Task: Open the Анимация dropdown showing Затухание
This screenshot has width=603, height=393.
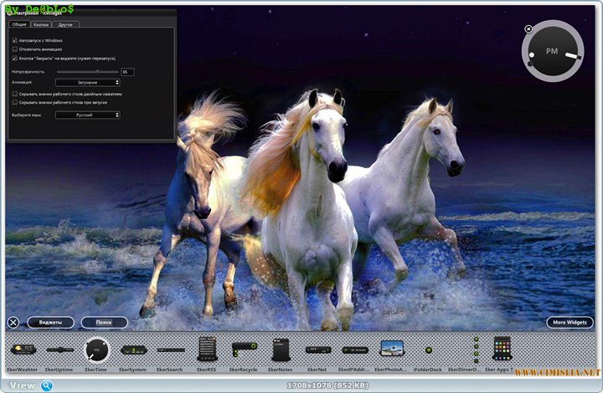Action: click(x=87, y=83)
